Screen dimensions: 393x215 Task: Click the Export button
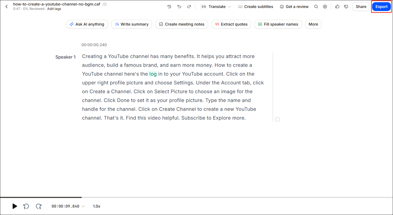[x=381, y=6]
